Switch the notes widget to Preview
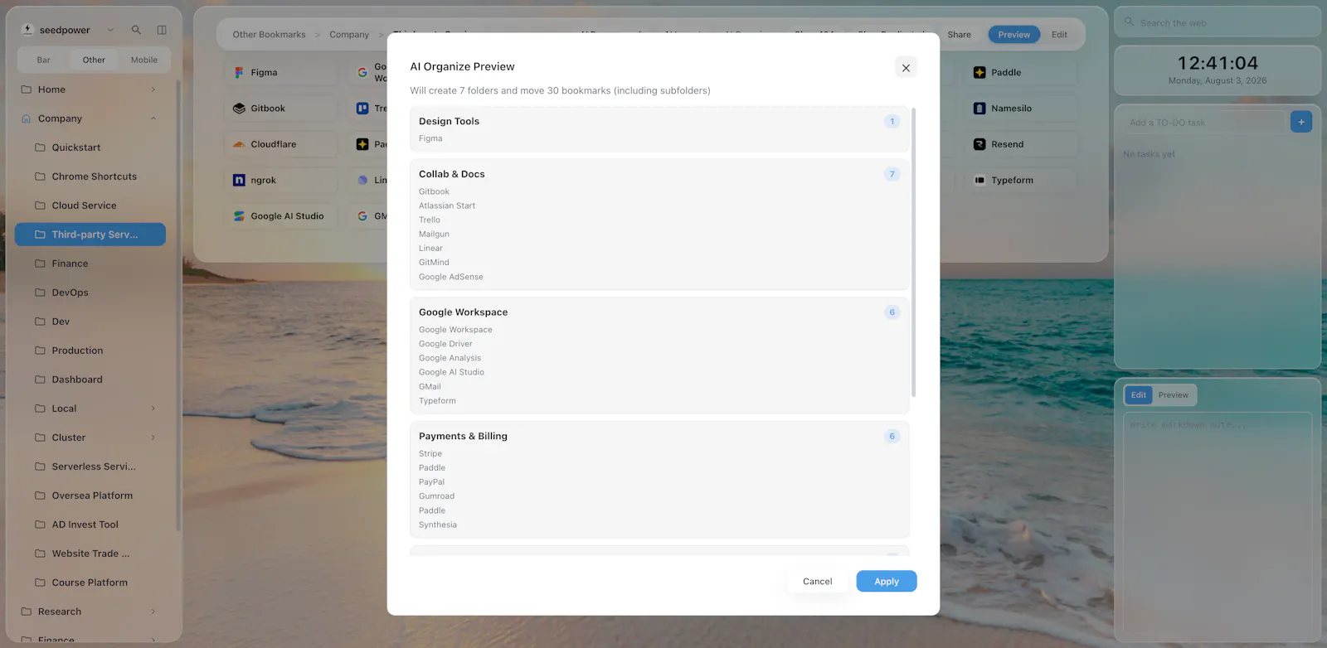 coord(1174,395)
